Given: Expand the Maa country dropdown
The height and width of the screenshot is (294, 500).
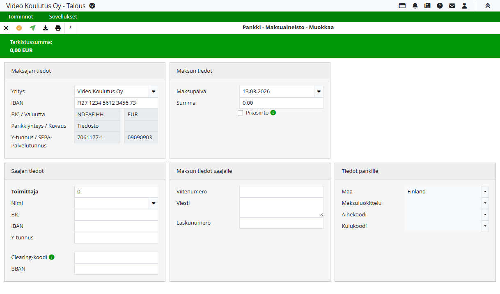Looking at the screenshot, I should (485, 192).
